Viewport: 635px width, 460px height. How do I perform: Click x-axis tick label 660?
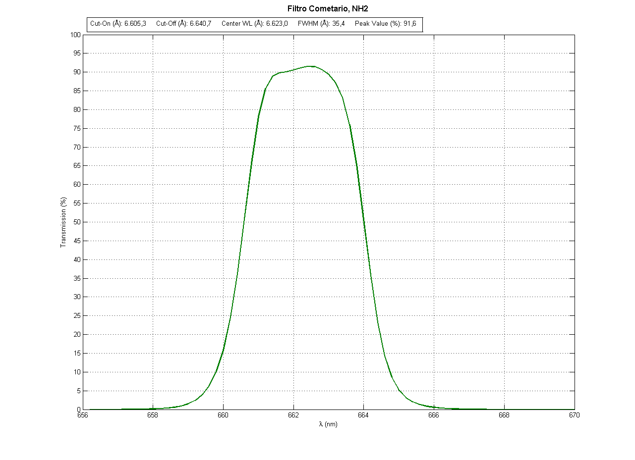tap(223, 416)
